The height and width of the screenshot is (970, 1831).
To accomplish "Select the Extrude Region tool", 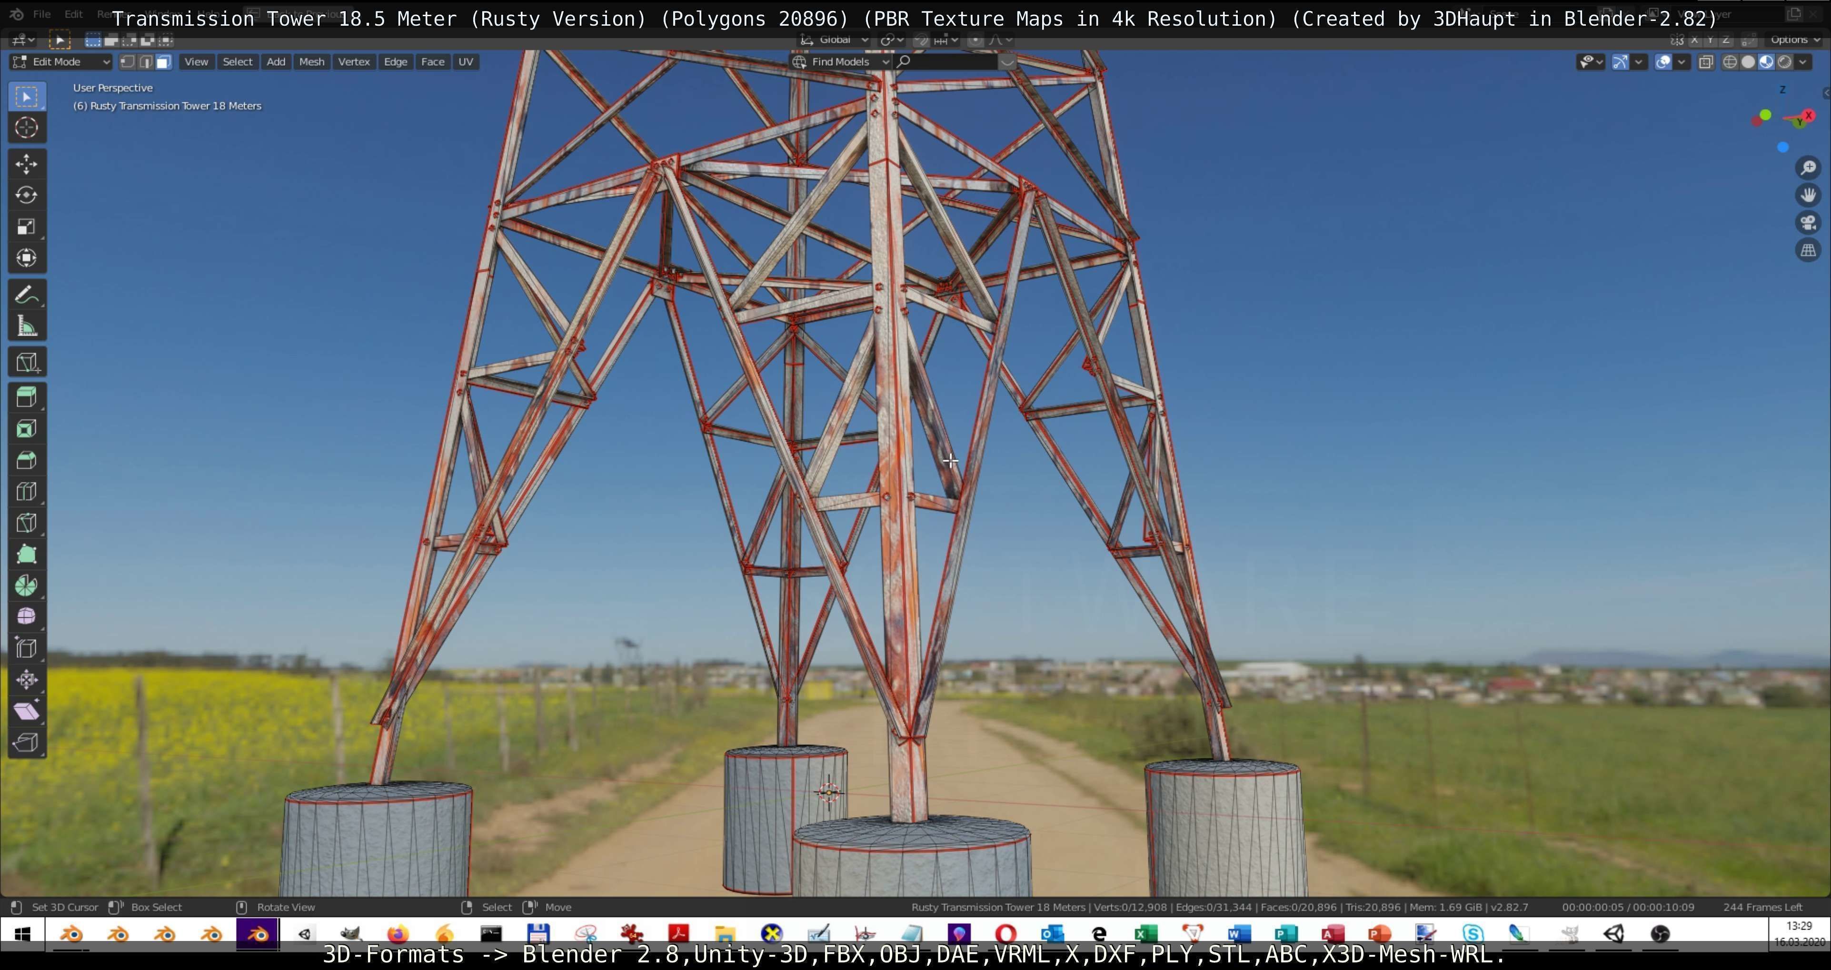I will pyautogui.click(x=27, y=397).
